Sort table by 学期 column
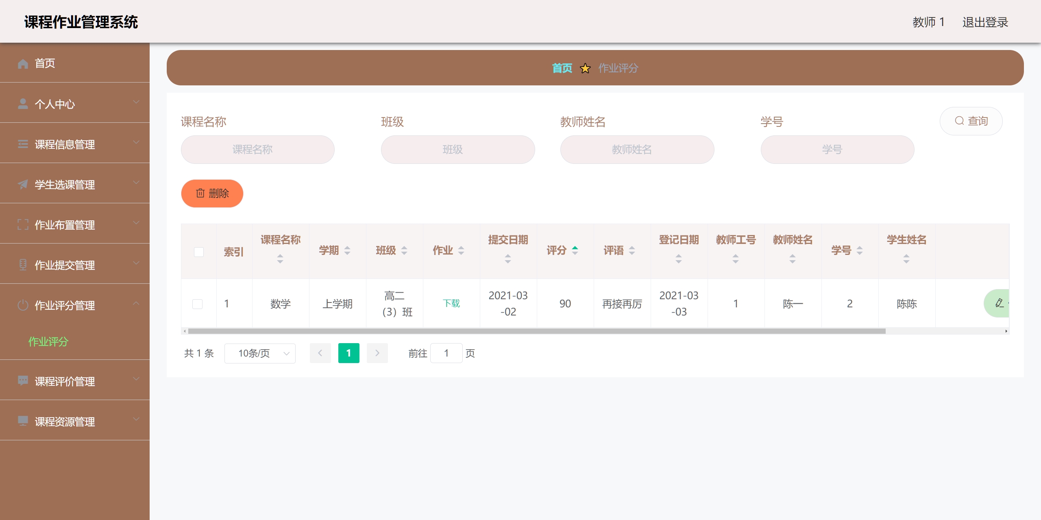The height and width of the screenshot is (520, 1041). [347, 250]
